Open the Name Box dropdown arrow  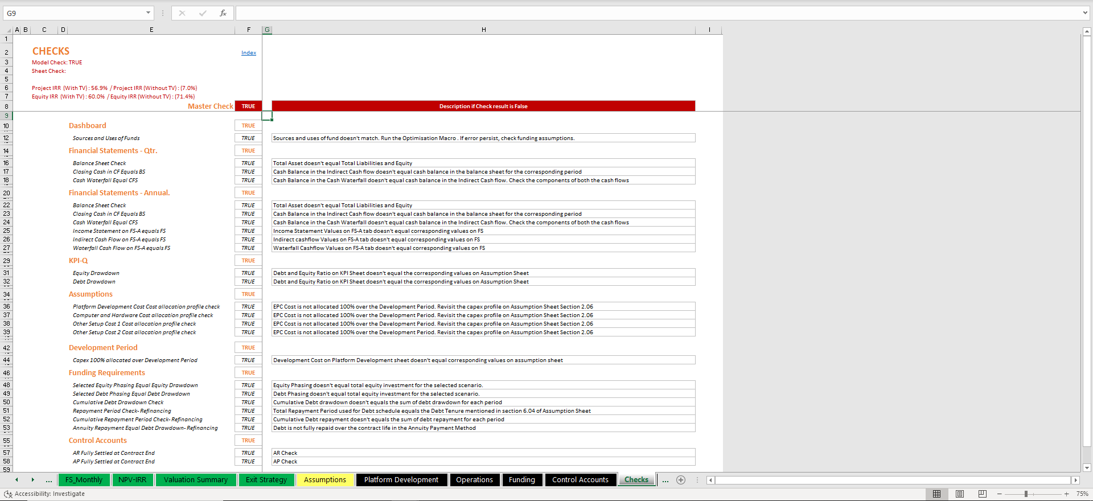pyautogui.click(x=148, y=13)
